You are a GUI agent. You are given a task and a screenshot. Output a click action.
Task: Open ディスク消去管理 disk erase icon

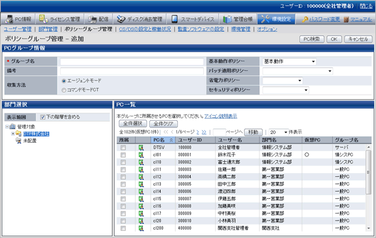121,19
